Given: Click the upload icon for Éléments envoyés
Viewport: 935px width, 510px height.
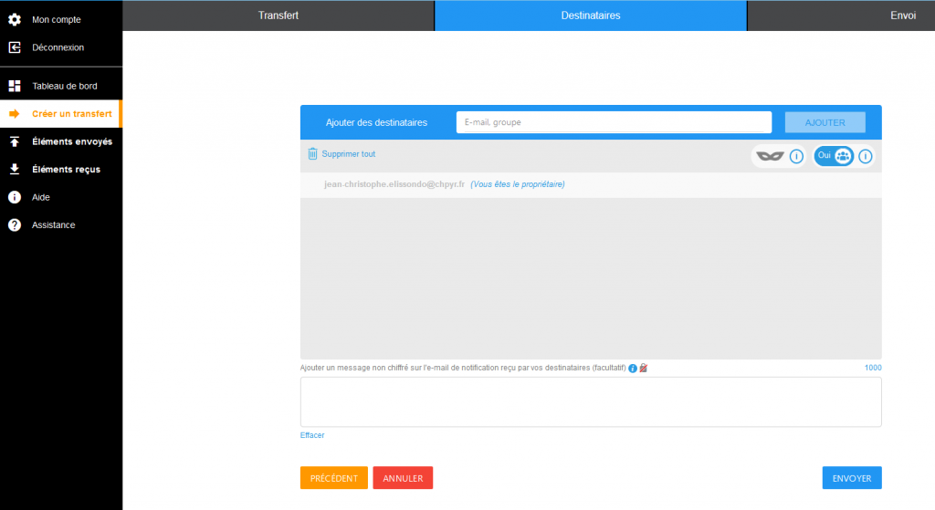Looking at the screenshot, I should (15, 141).
